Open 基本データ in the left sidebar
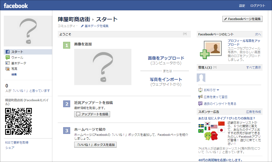The width and height of the screenshot is (272, 162). [19, 63]
